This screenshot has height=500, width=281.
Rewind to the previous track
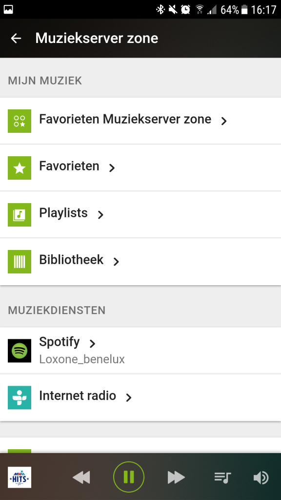tap(81, 477)
